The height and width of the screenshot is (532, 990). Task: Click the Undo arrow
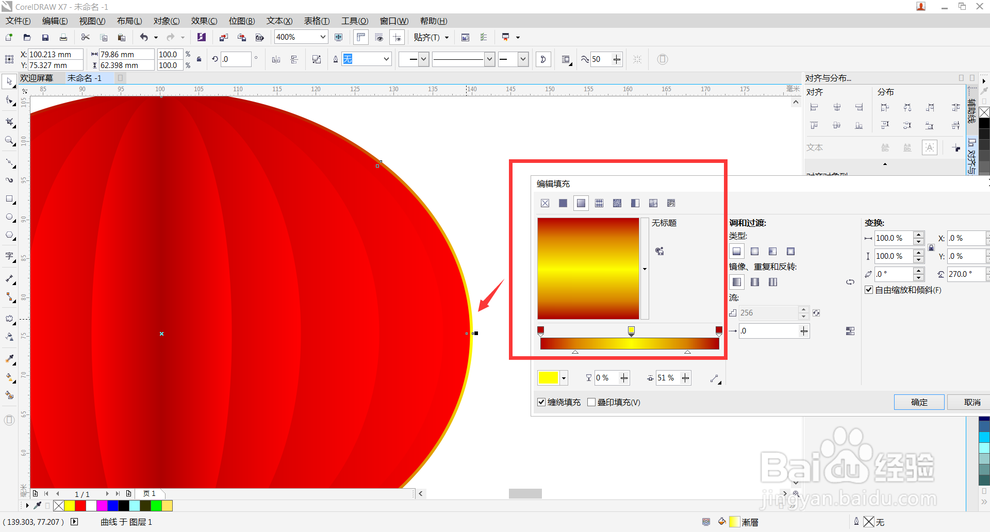coord(144,37)
